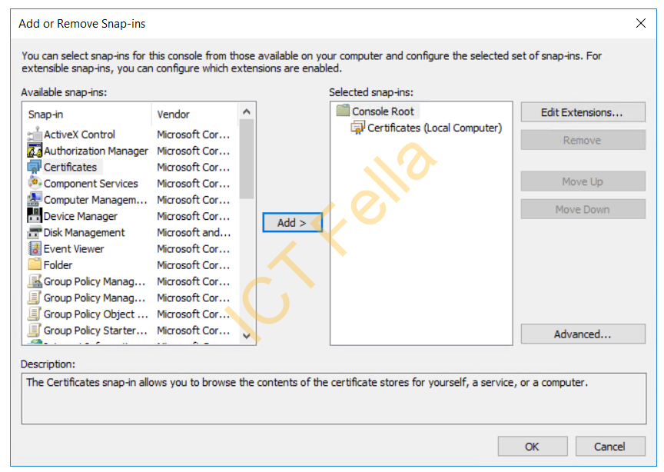Click the Description text box
This screenshot has height=472, width=664.
(x=334, y=399)
